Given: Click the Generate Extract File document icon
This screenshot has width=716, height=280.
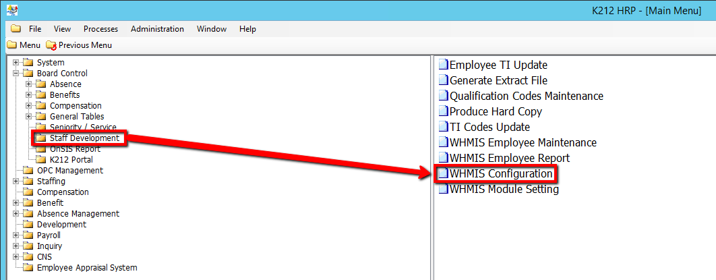Looking at the screenshot, I should [x=443, y=81].
